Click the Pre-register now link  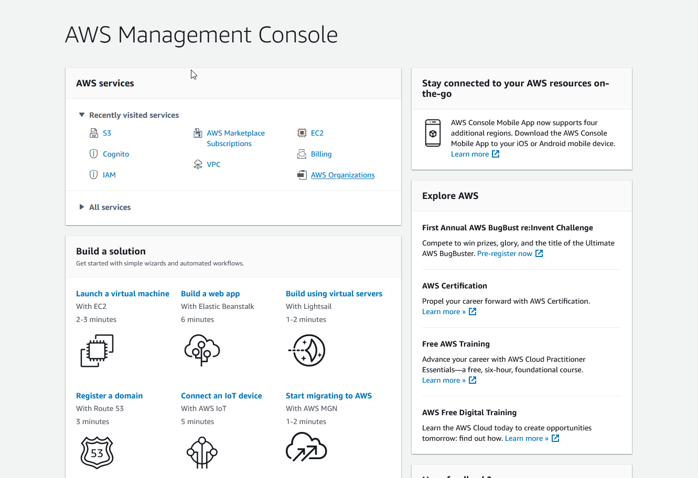(505, 253)
